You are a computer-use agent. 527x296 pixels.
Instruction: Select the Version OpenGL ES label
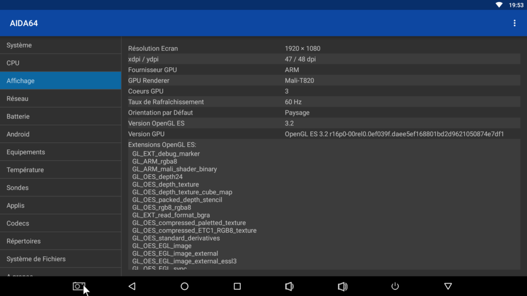tap(156, 123)
